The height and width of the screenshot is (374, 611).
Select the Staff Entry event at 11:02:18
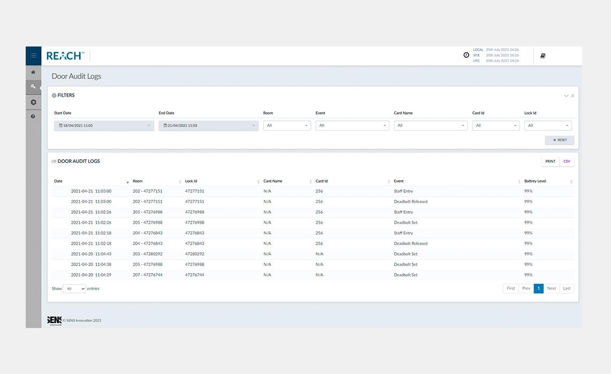pos(403,233)
